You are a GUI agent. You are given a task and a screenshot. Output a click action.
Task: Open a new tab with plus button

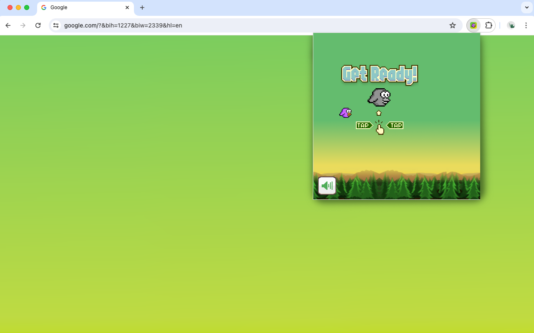click(x=142, y=7)
